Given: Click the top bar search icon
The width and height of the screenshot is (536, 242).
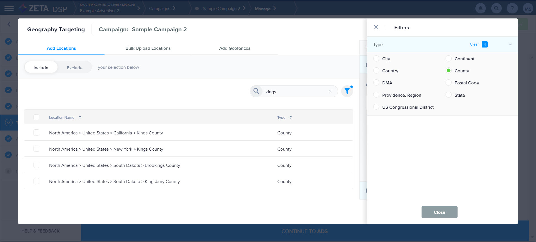Looking at the screenshot, I should [496, 8].
